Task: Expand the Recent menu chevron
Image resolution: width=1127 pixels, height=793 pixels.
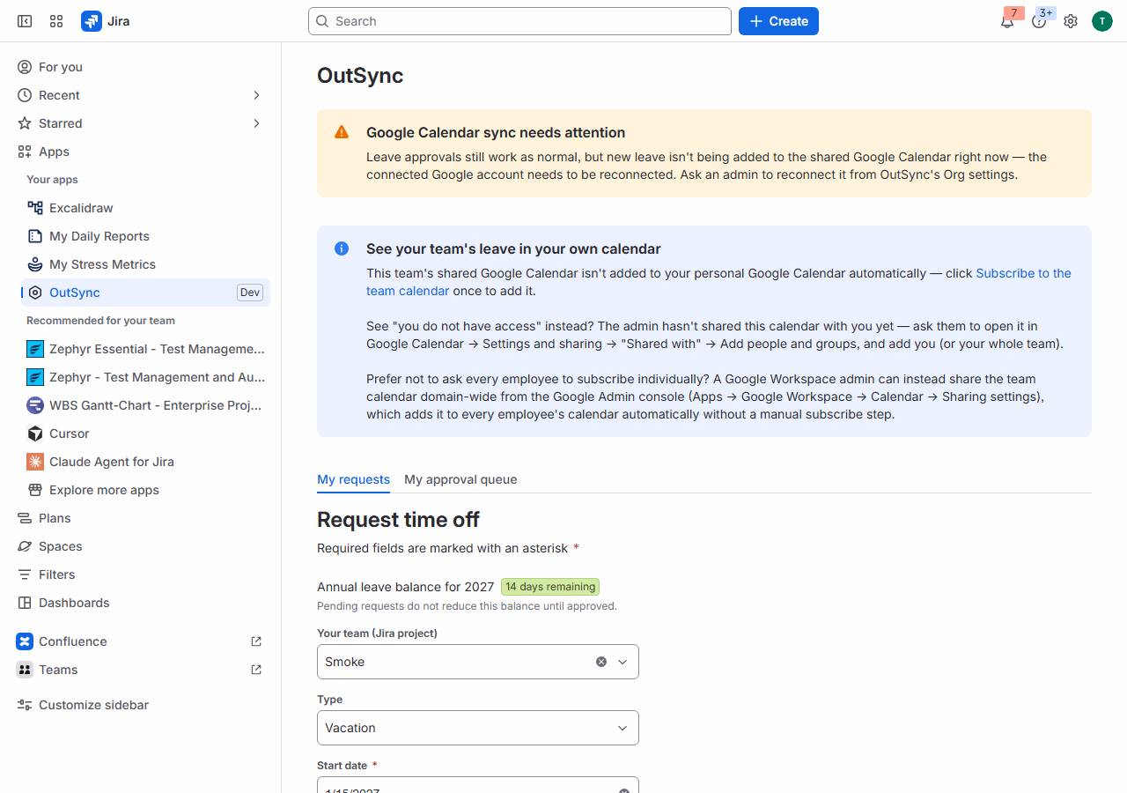Action: [257, 95]
